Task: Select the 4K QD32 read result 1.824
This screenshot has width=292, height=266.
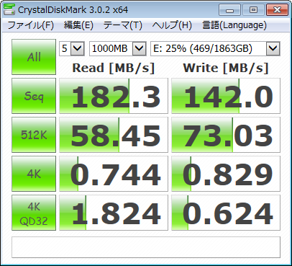Action: pyautogui.click(x=114, y=213)
